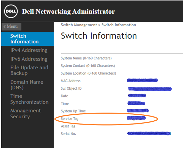Open IPv6 Addressing settings
183x148 pixels.
click(x=29, y=59)
